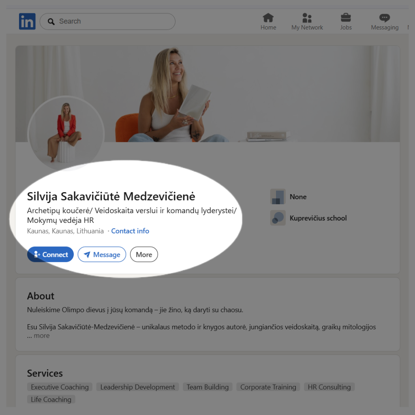
Task: Click the search magnifier icon
Action: point(51,21)
